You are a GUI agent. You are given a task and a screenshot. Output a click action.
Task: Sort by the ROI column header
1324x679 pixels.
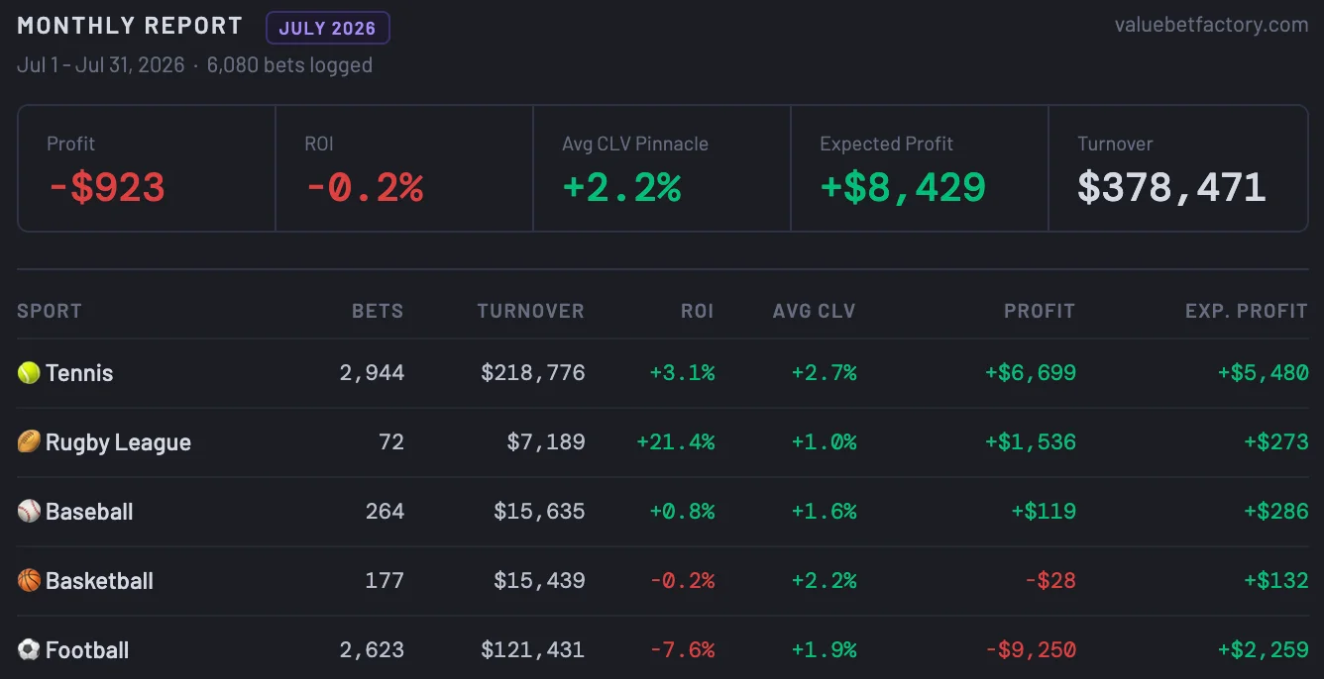click(698, 311)
